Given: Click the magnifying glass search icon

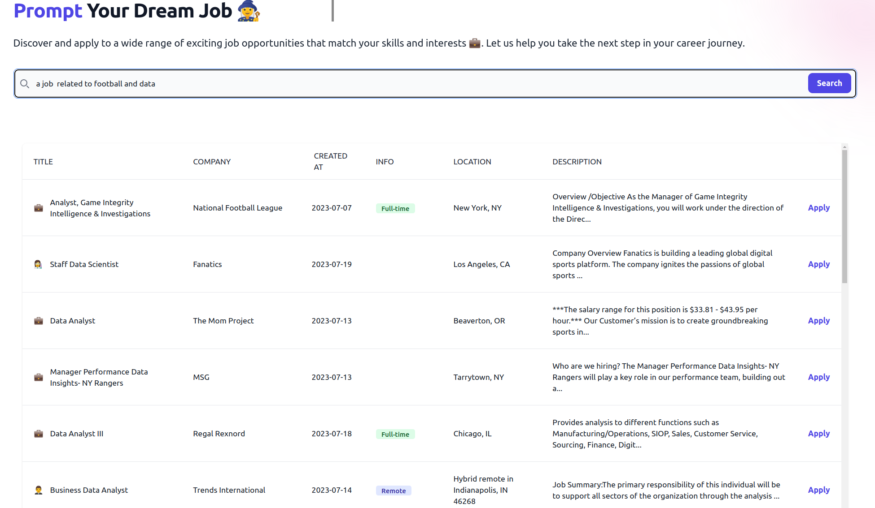Looking at the screenshot, I should [x=25, y=84].
